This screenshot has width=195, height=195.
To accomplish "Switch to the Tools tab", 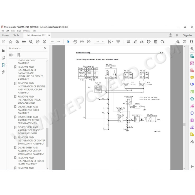I will click(16, 35).
